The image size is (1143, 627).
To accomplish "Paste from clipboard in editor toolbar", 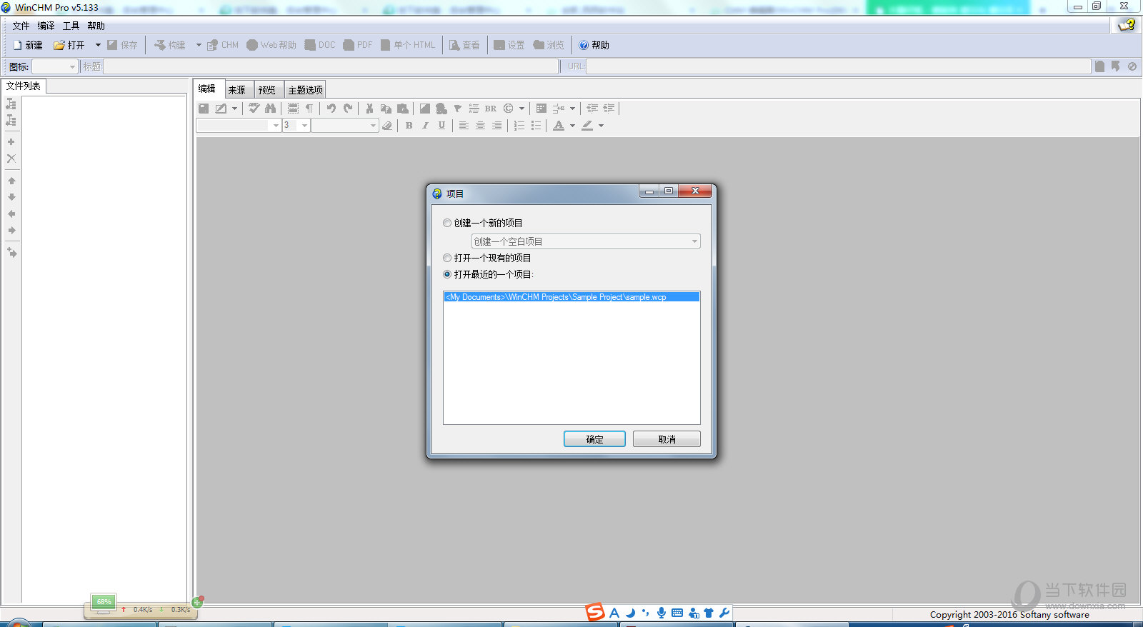I will click(x=403, y=109).
